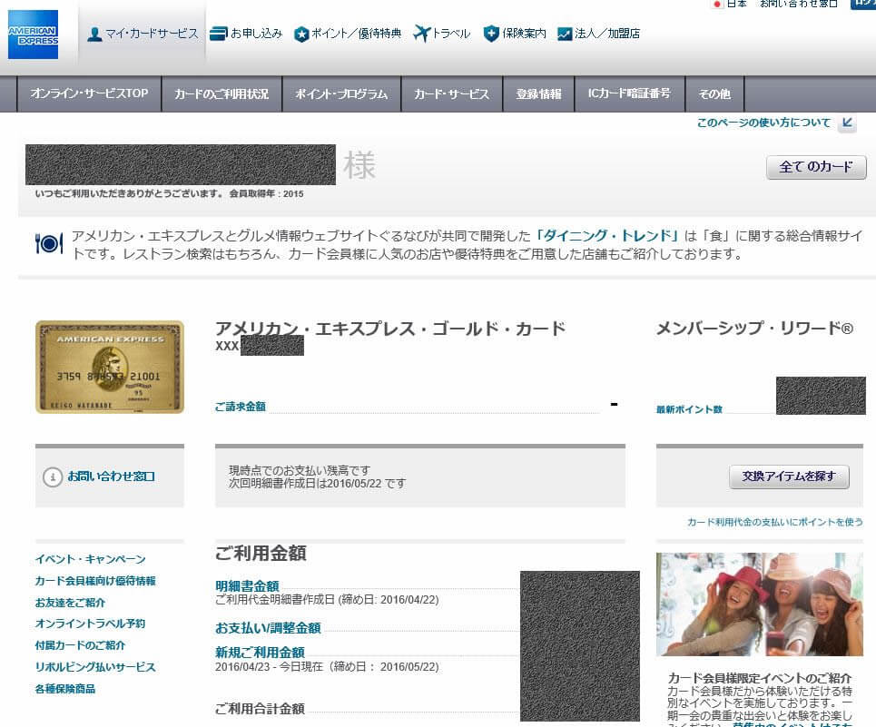Open 付属カードのご紹介 link
The height and width of the screenshot is (727, 876).
click(x=81, y=645)
